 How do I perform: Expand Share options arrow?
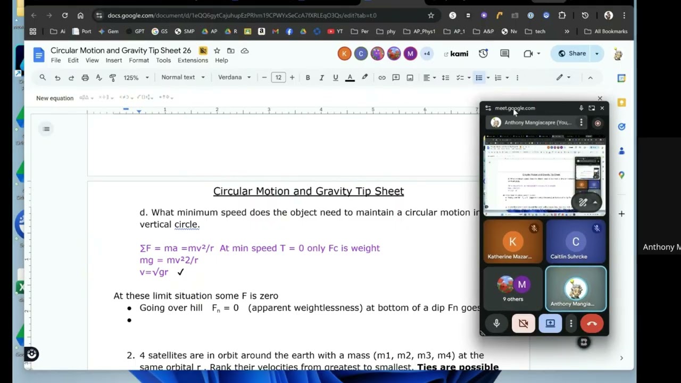(x=596, y=53)
